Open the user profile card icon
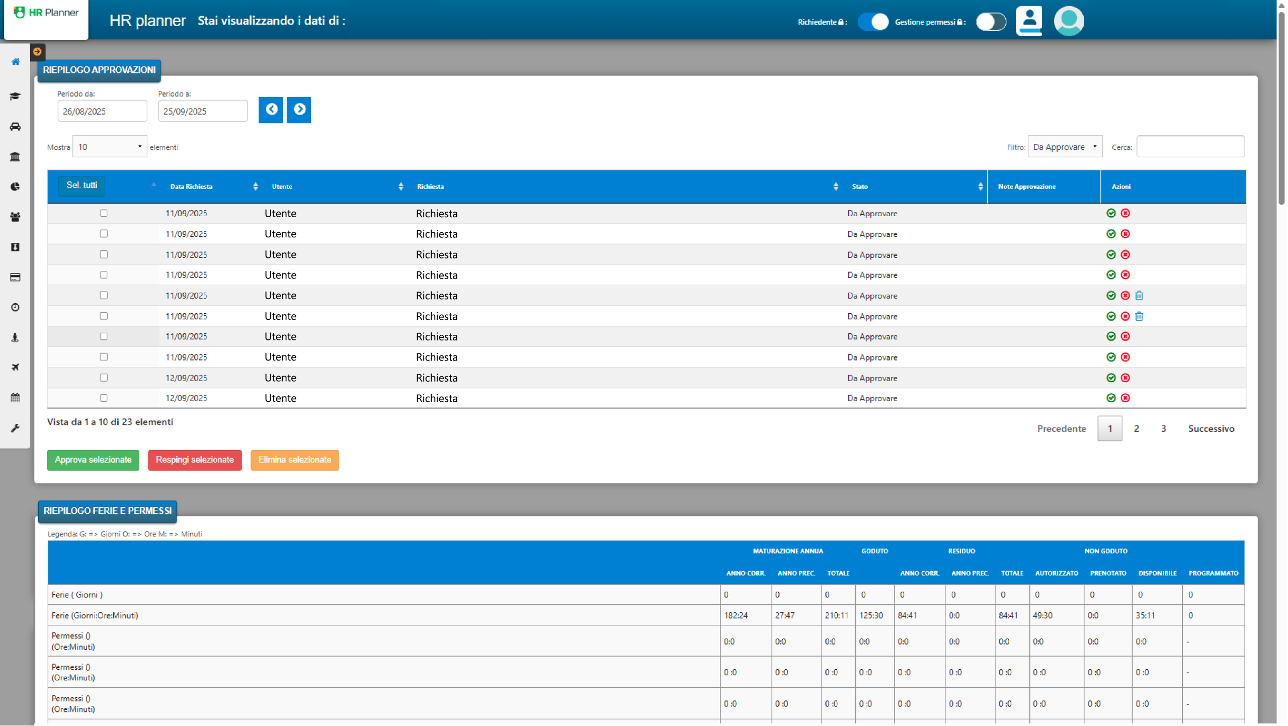Image resolution: width=1288 pixels, height=726 pixels. tap(1029, 21)
